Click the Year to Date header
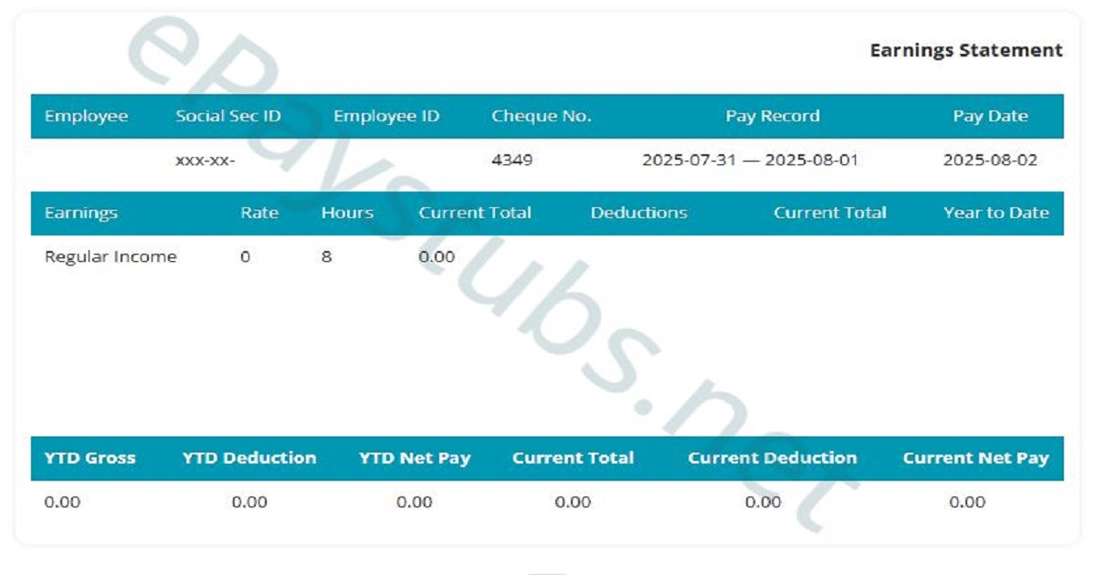 pos(996,213)
